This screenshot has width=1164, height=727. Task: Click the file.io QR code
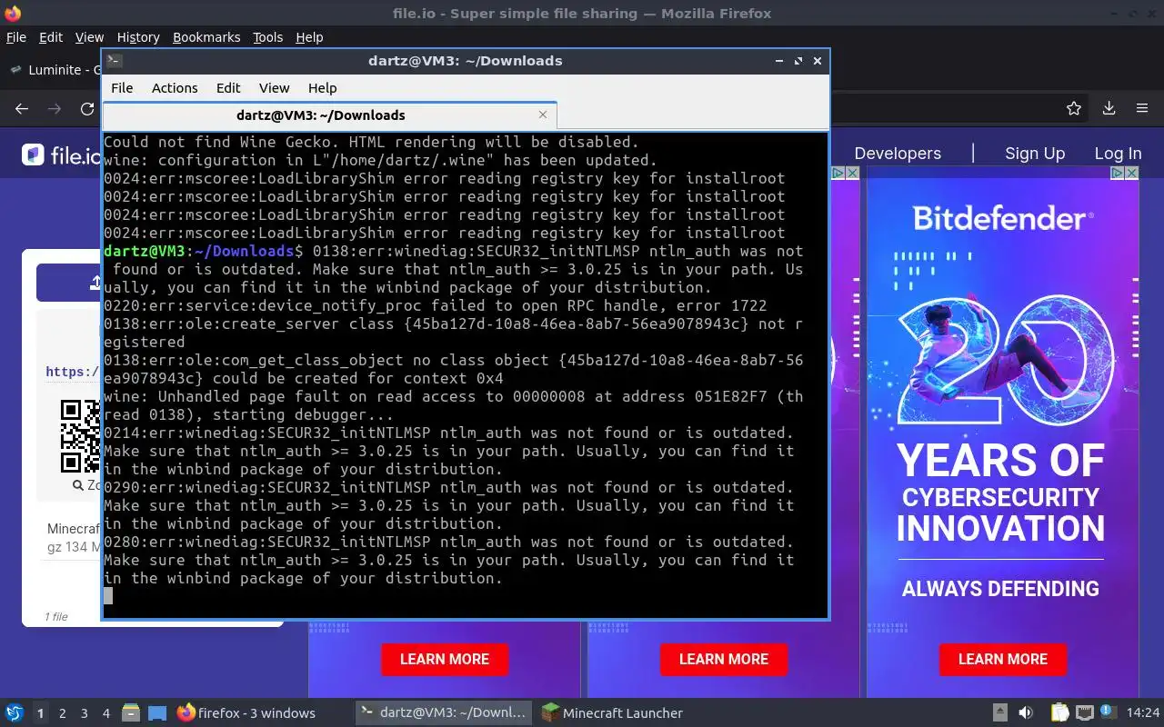click(80, 436)
